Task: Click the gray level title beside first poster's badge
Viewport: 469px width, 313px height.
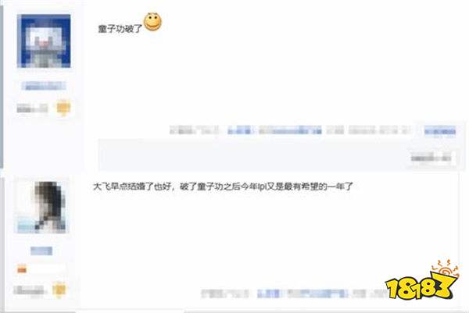Action: 32,108
